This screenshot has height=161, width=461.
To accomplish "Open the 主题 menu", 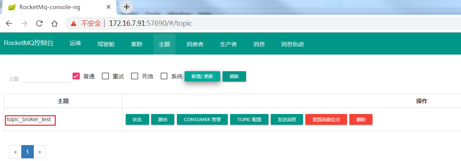I will pos(164,44).
